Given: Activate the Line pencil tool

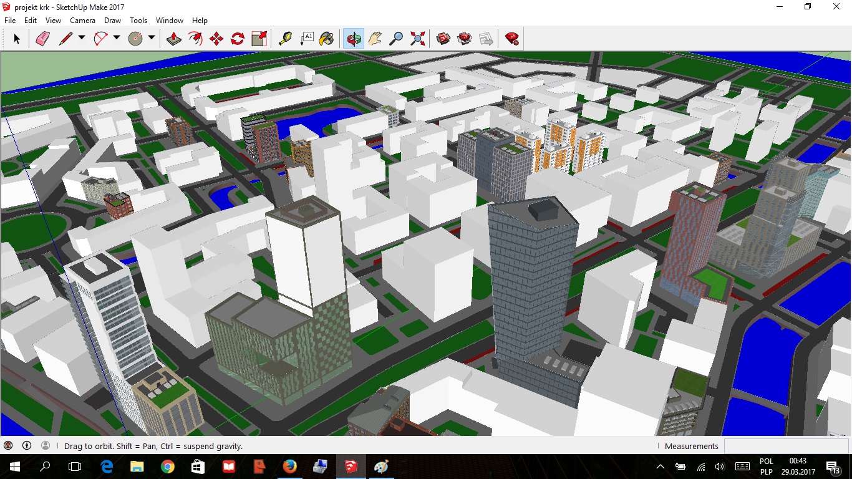Looking at the screenshot, I should 65,39.
